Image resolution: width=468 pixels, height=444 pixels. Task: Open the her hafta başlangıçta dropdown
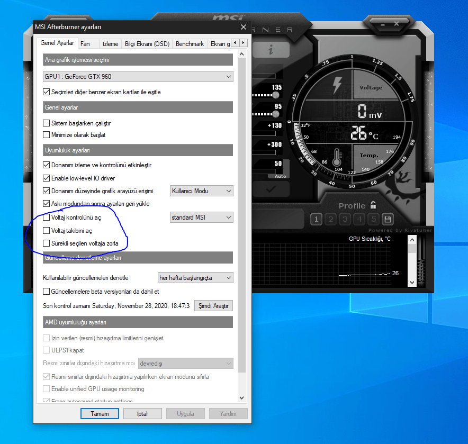pos(195,278)
